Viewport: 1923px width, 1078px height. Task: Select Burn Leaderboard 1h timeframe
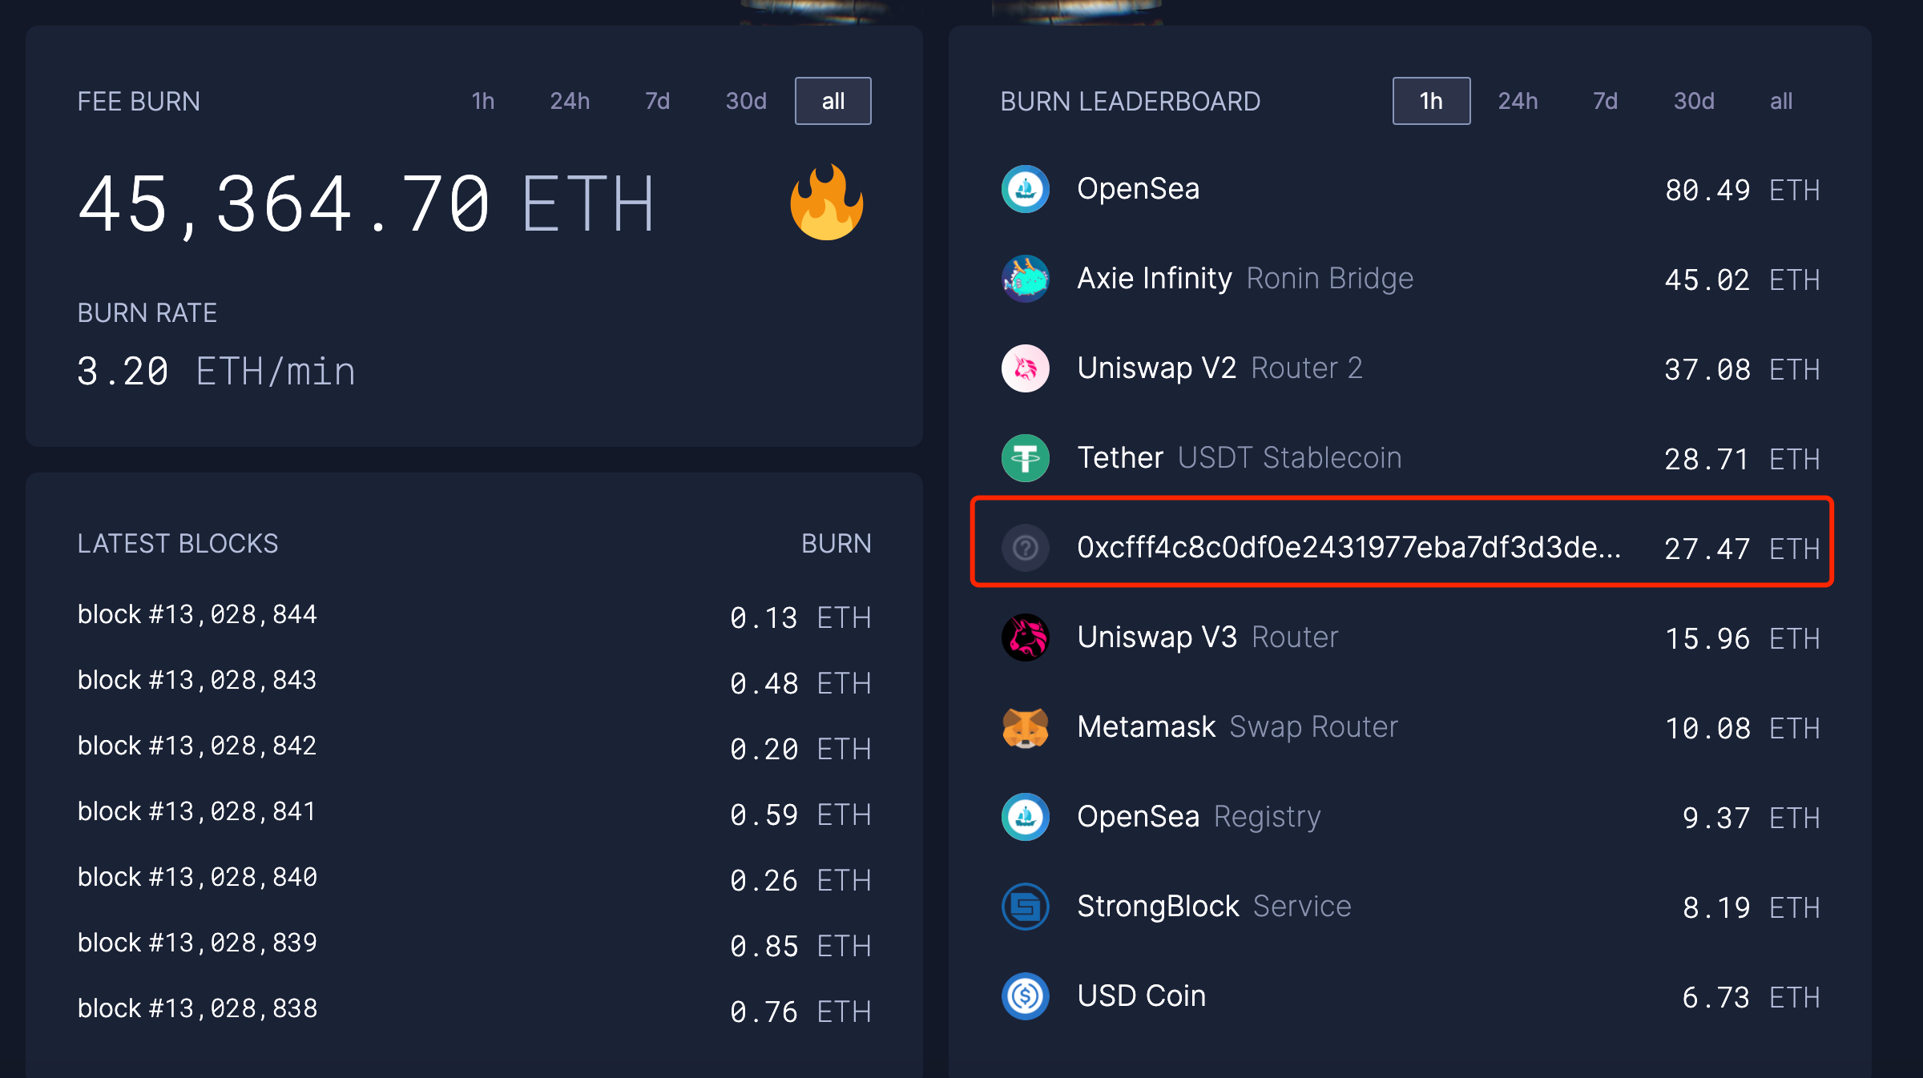pyautogui.click(x=1432, y=101)
